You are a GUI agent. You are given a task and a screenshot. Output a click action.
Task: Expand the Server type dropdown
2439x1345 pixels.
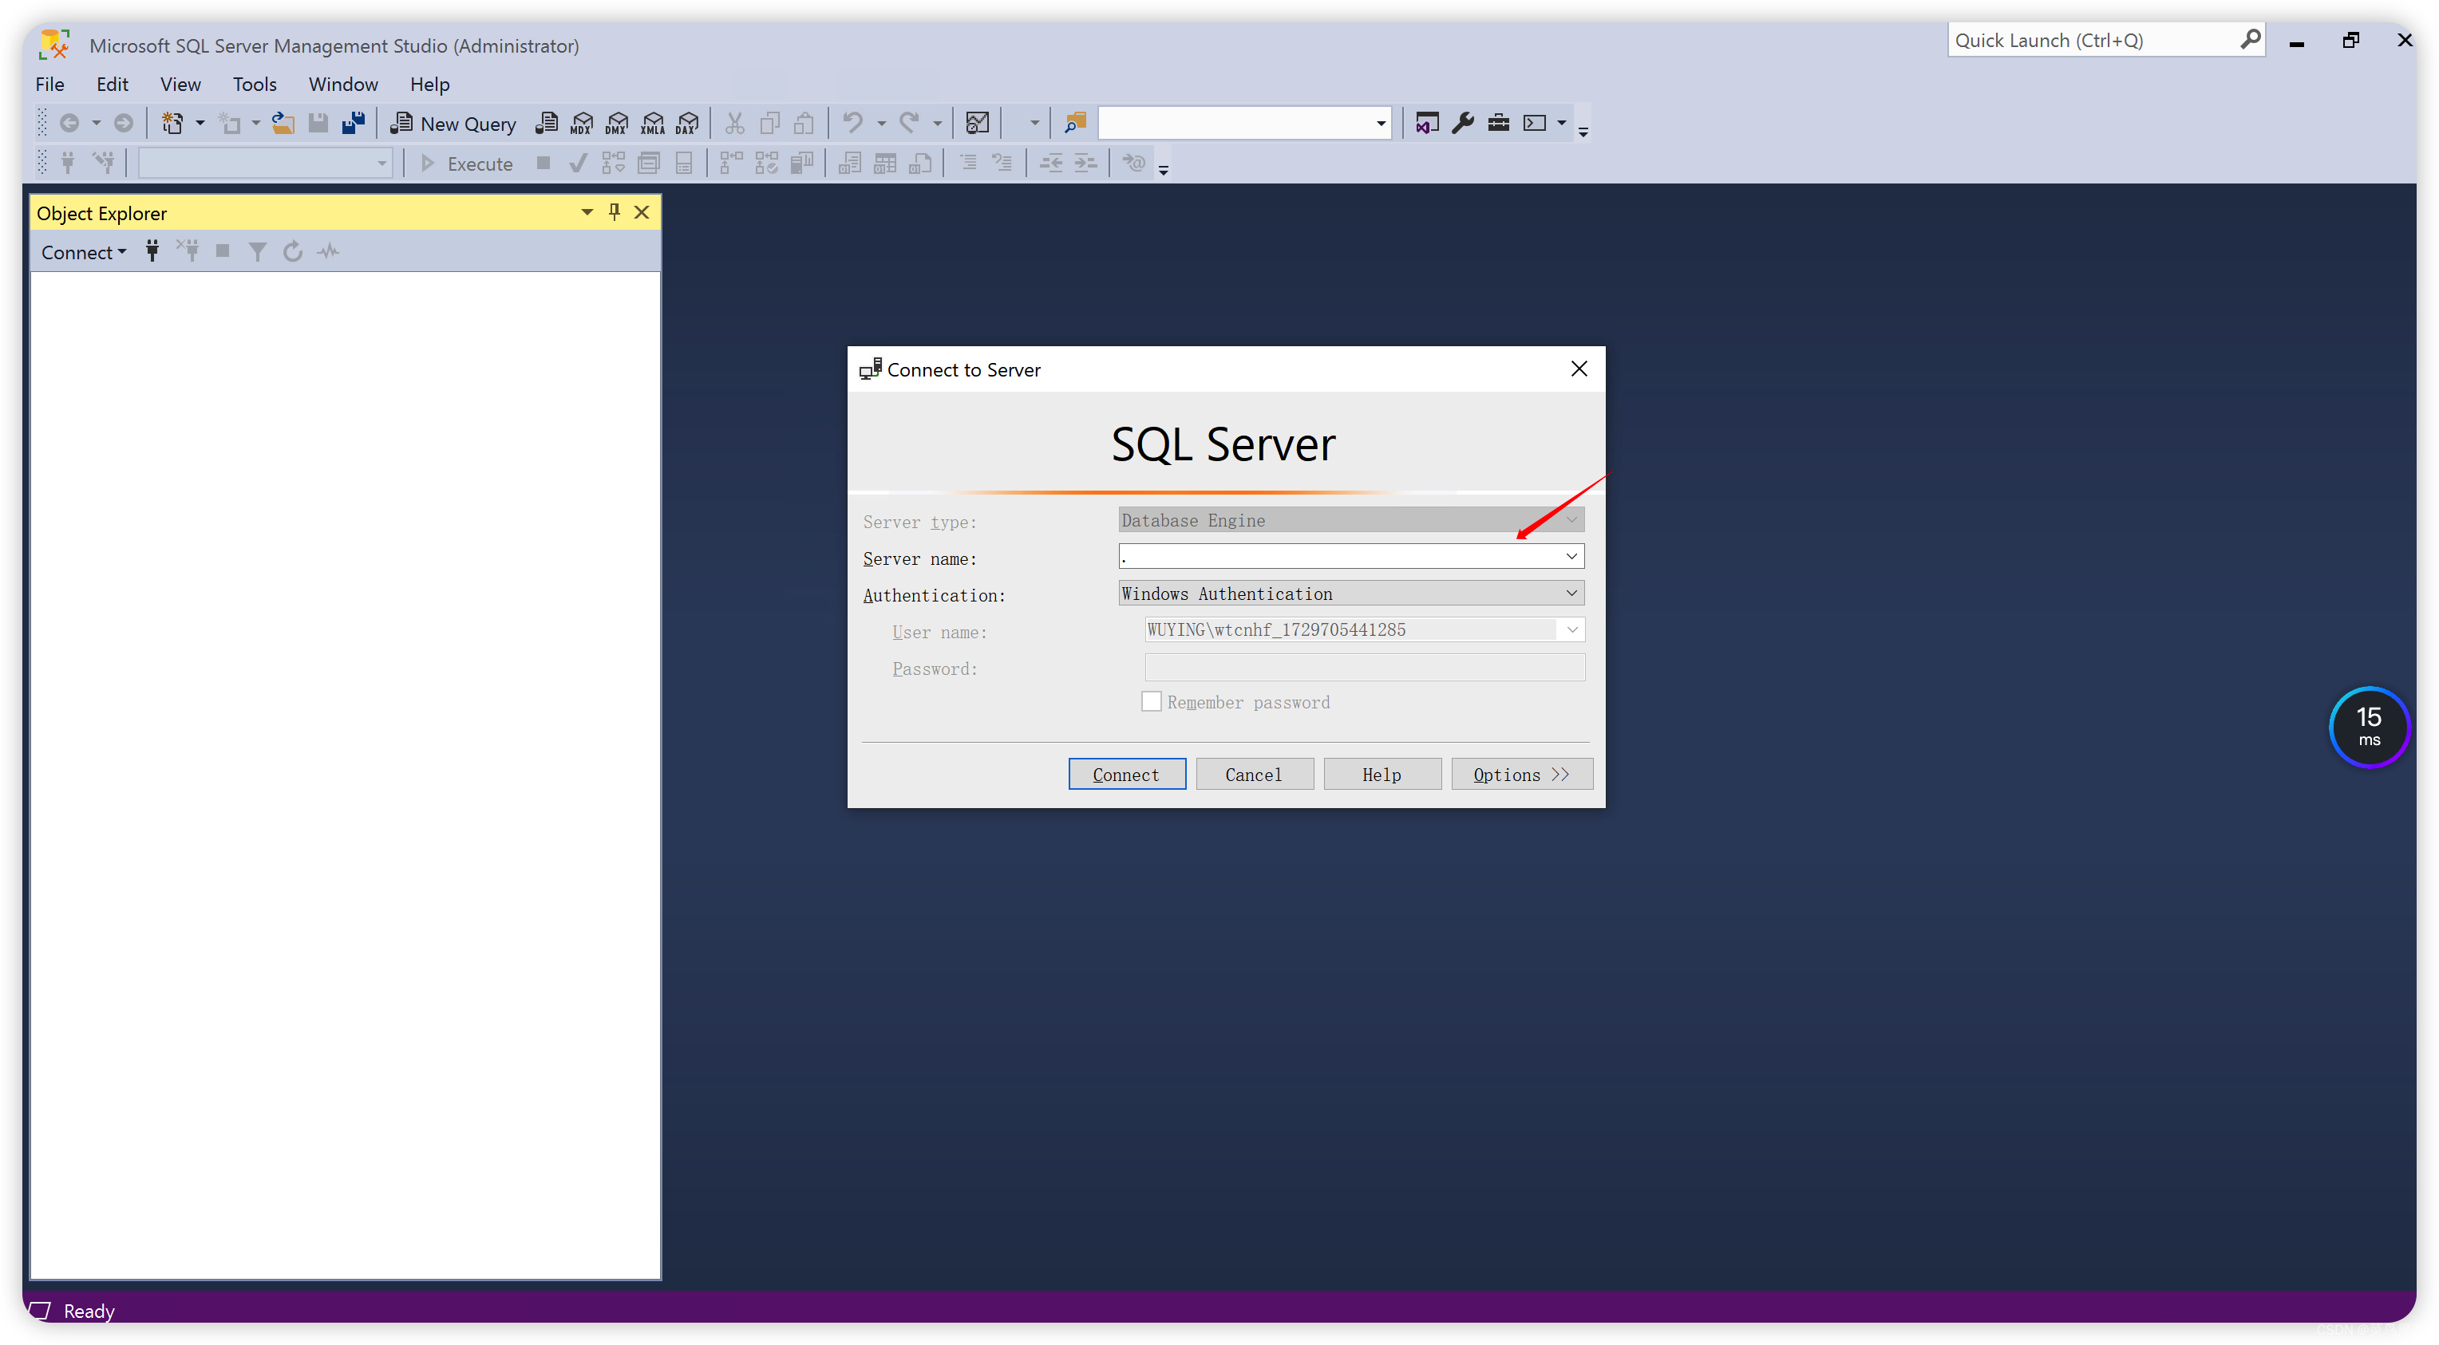pyautogui.click(x=1572, y=519)
